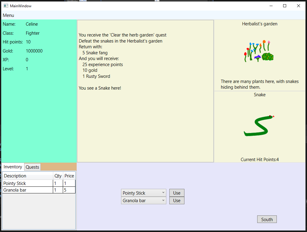Sort inventory by Price column header
Viewport: 307px width, 232px height.
coord(69,176)
